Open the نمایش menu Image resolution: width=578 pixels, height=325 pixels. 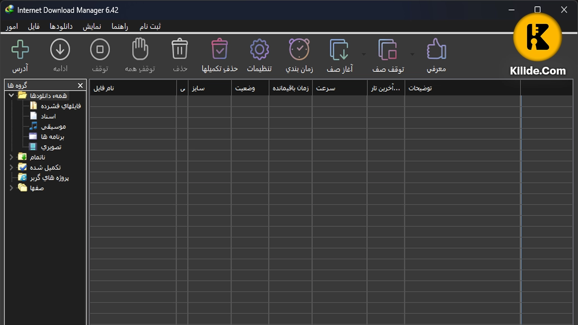click(92, 27)
